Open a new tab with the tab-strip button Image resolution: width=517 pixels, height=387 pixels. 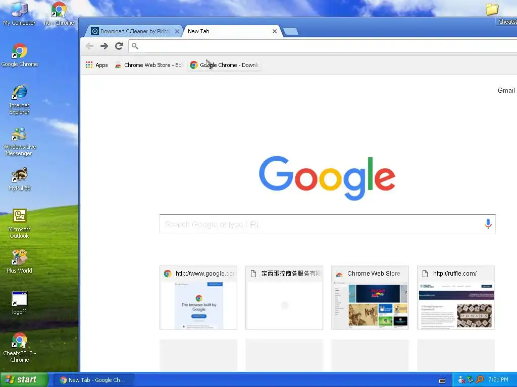coord(290,31)
